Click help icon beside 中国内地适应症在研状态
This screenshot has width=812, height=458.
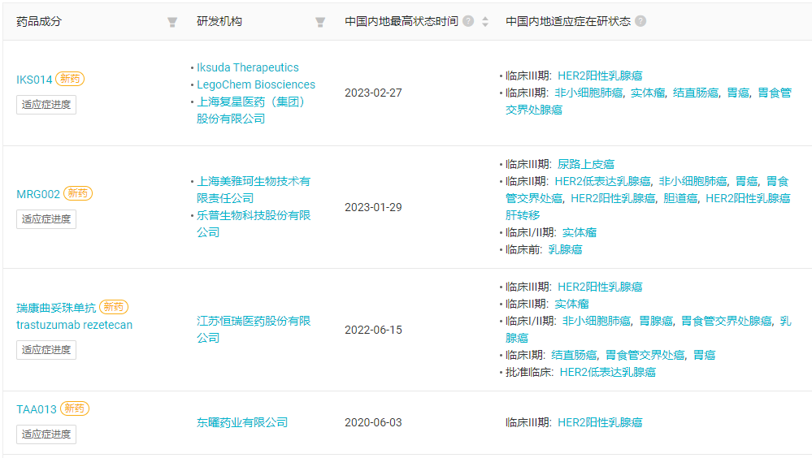coord(640,21)
